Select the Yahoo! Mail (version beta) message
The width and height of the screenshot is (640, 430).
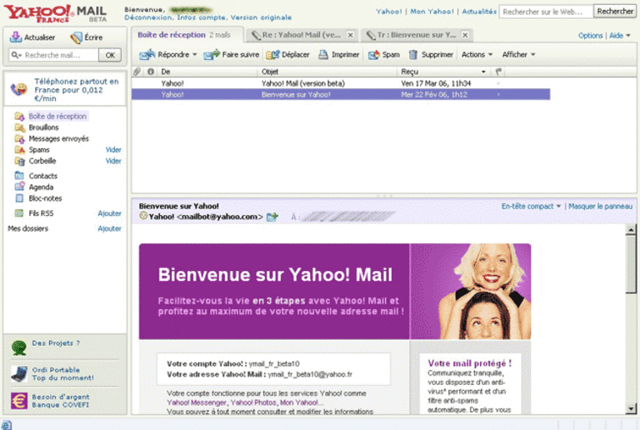[341, 83]
